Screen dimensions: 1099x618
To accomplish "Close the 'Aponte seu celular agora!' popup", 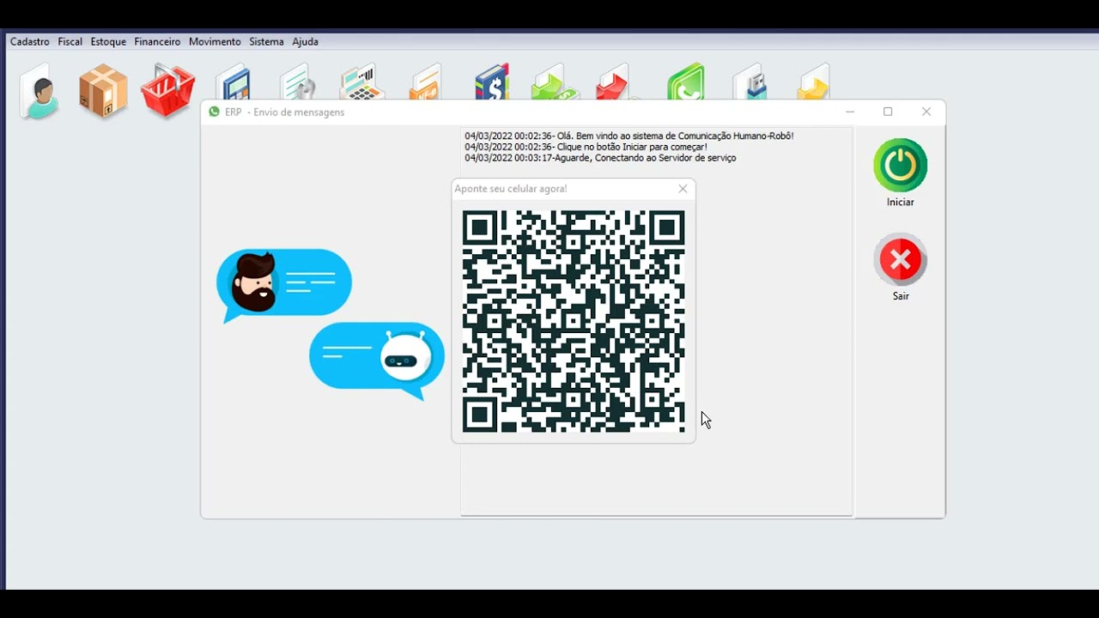I will point(683,189).
